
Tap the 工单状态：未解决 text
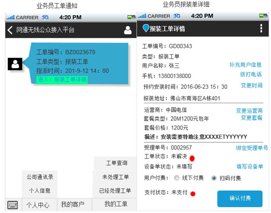tap(165, 156)
